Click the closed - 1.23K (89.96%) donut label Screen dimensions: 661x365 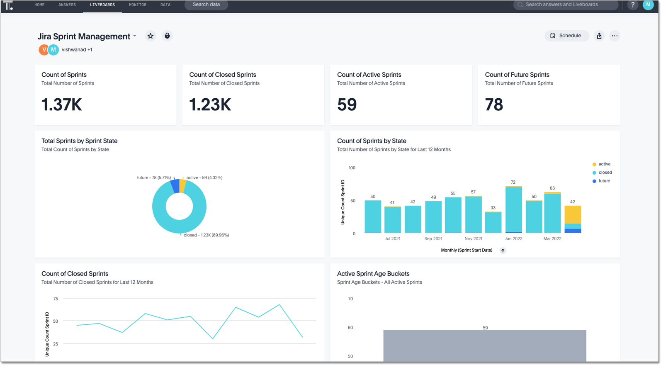pyautogui.click(x=206, y=235)
